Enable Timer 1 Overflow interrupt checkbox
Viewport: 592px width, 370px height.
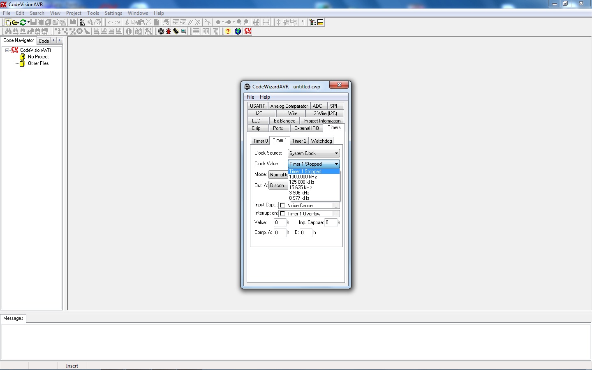(283, 214)
